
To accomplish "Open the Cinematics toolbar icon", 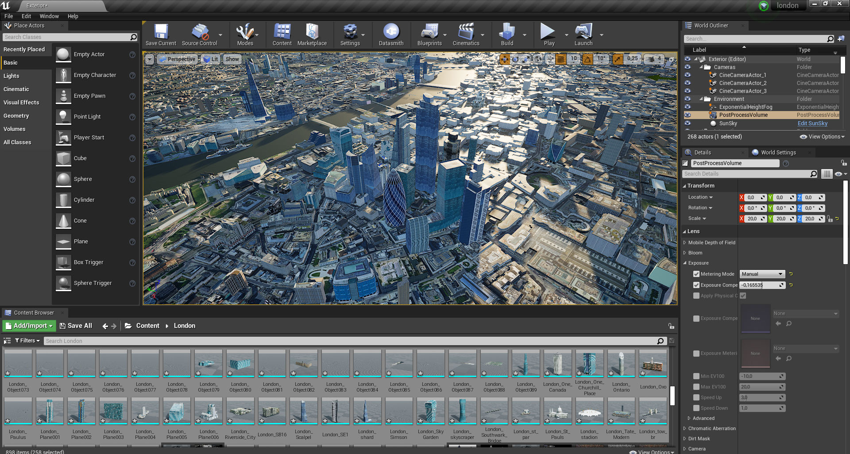I will 466,35.
